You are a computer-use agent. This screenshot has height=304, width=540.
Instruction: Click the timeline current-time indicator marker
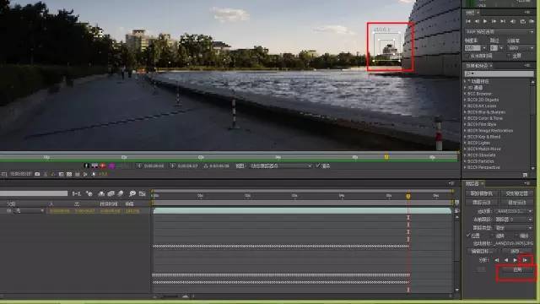pos(408,196)
